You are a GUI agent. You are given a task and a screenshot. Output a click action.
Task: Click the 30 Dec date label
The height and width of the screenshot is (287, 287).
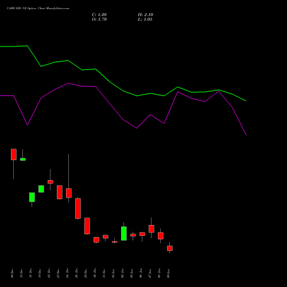(x=95, y=273)
